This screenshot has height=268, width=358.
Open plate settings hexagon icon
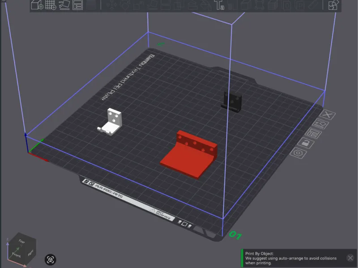pyautogui.click(x=298, y=153)
